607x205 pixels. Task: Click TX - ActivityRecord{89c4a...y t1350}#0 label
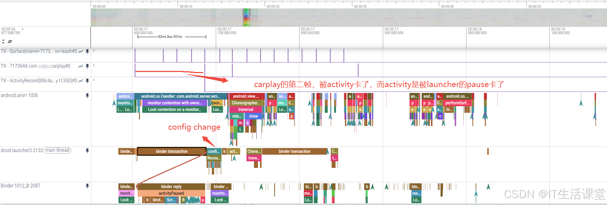point(39,80)
